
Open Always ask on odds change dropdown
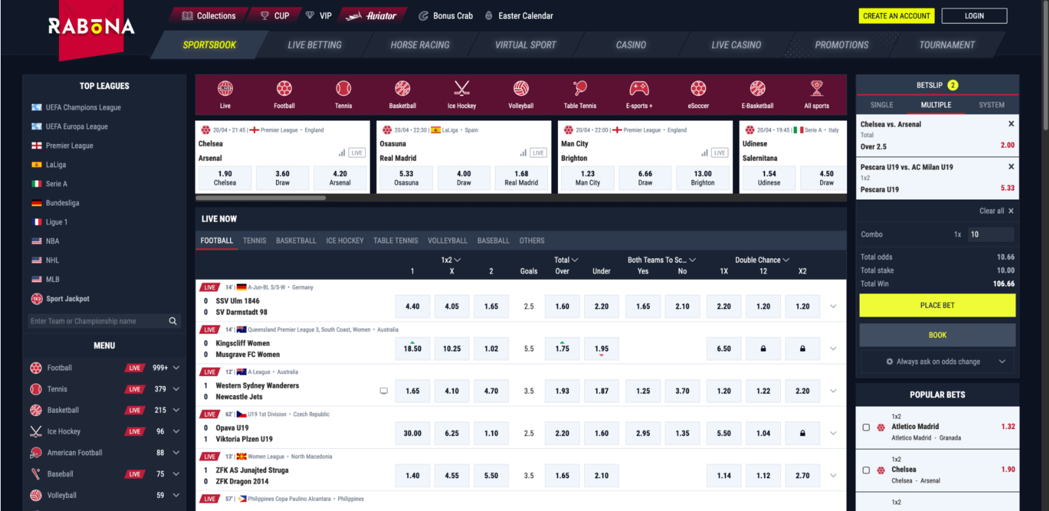pos(938,362)
